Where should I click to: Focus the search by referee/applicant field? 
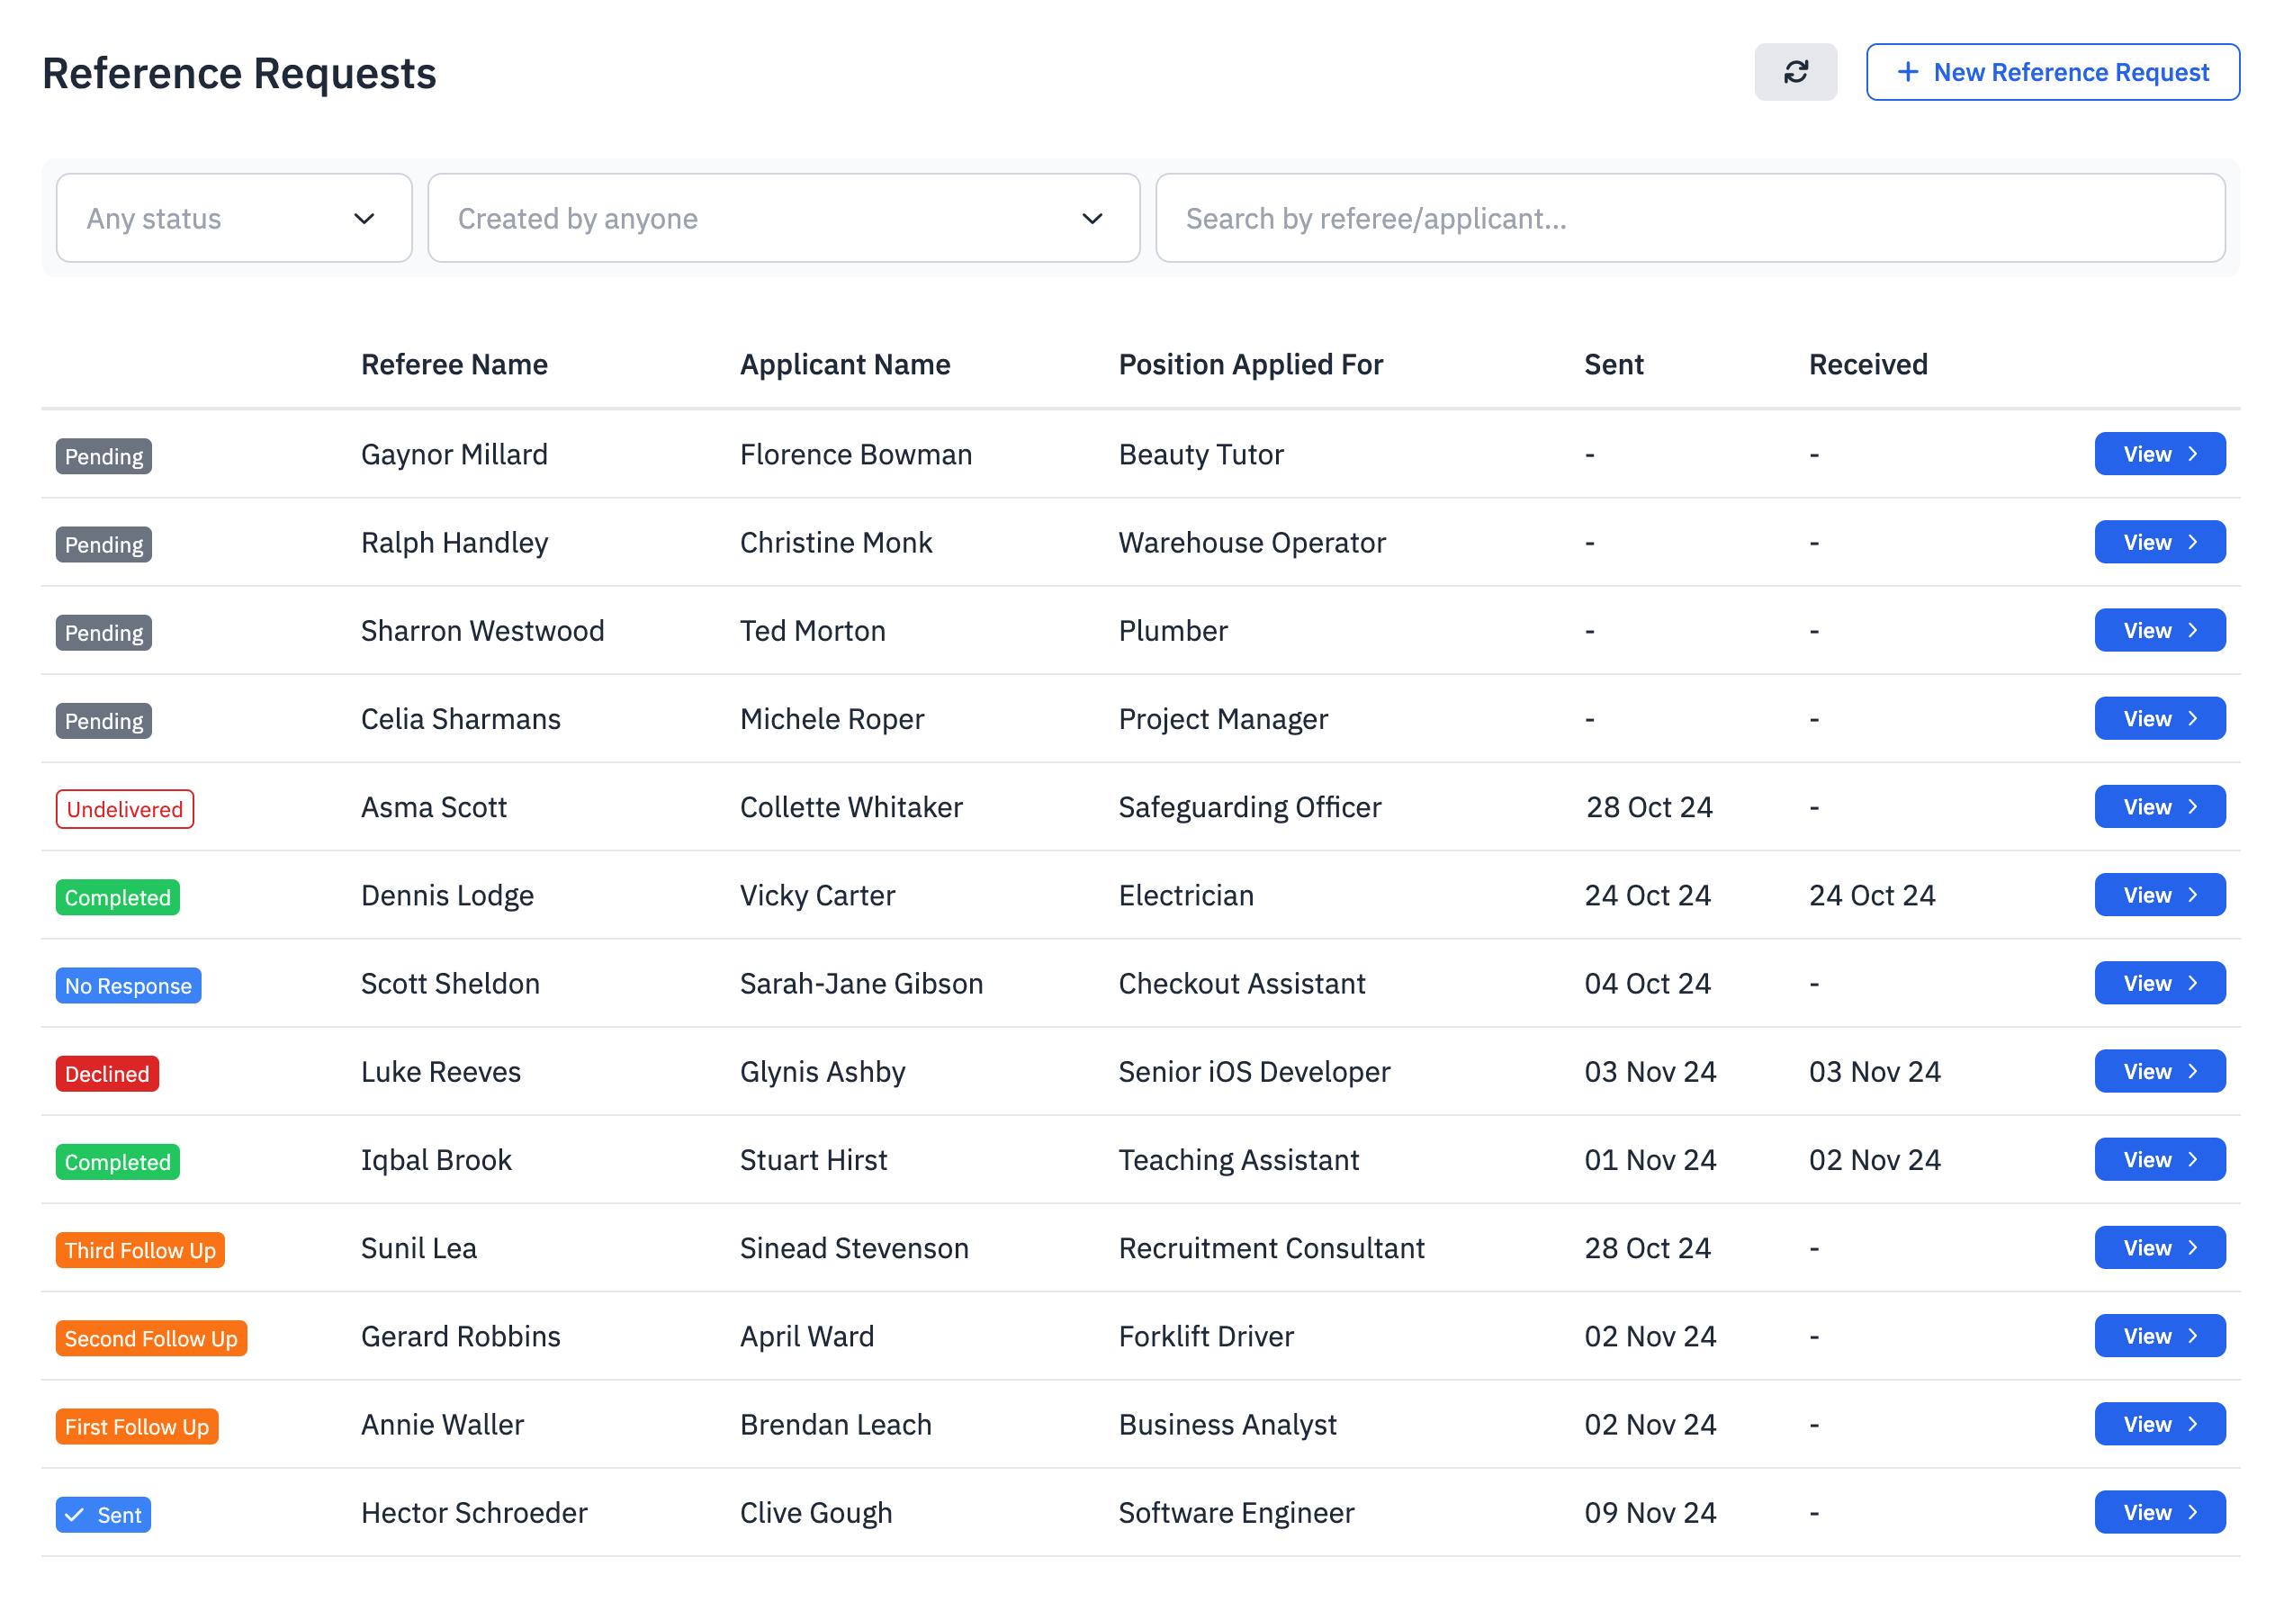click(1689, 218)
